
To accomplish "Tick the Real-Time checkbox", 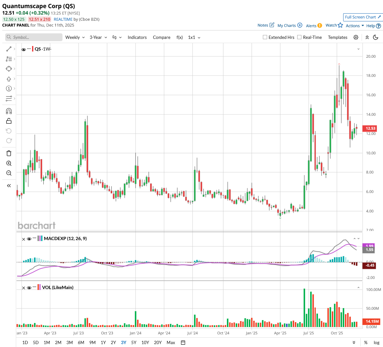I will pos(299,37).
